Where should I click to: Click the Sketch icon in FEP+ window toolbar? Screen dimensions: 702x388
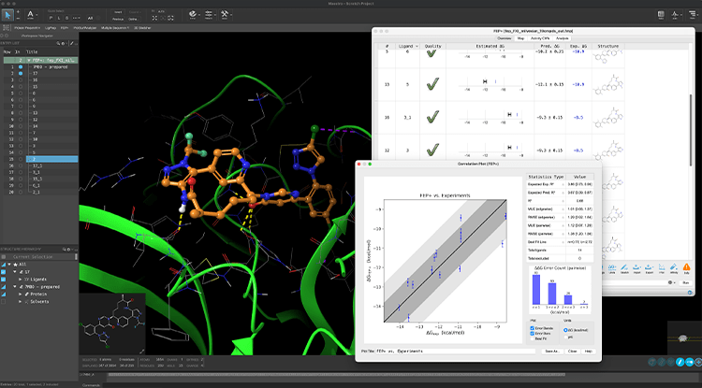tap(624, 268)
